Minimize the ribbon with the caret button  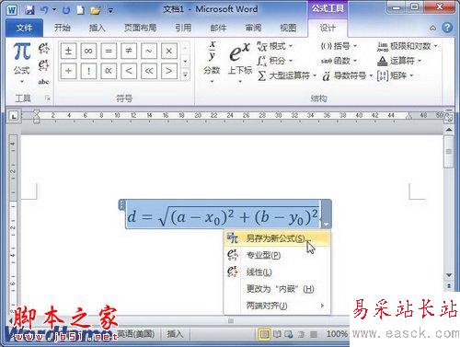432,29
